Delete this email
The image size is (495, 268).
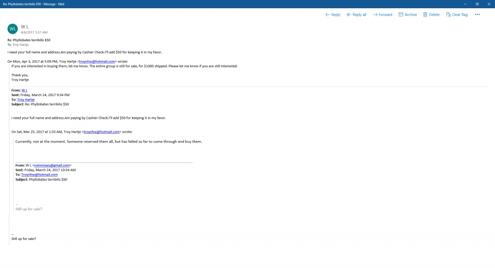(431, 14)
